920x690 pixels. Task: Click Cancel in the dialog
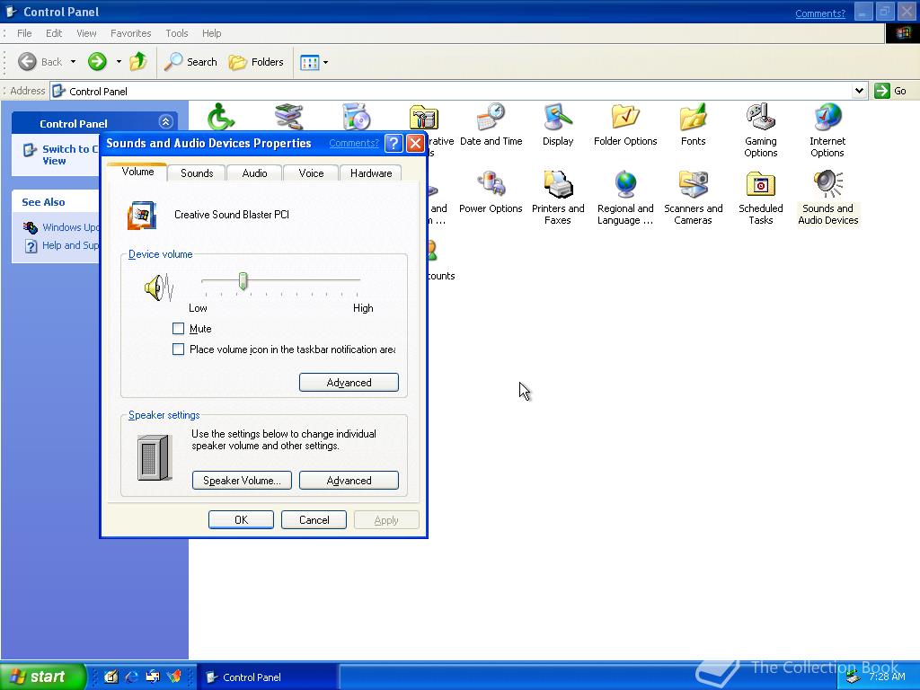[314, 520]
